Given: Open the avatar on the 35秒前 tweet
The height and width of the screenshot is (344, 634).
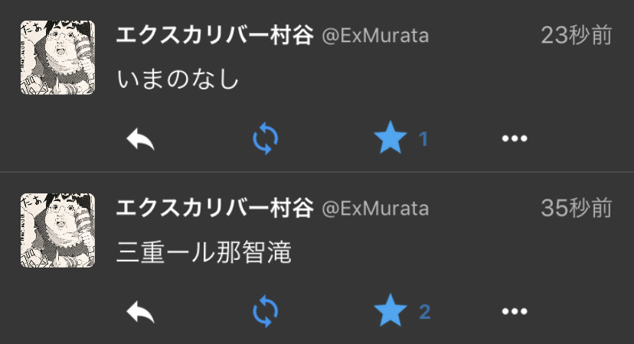Looking at the screenshot, I should [58, 230].
